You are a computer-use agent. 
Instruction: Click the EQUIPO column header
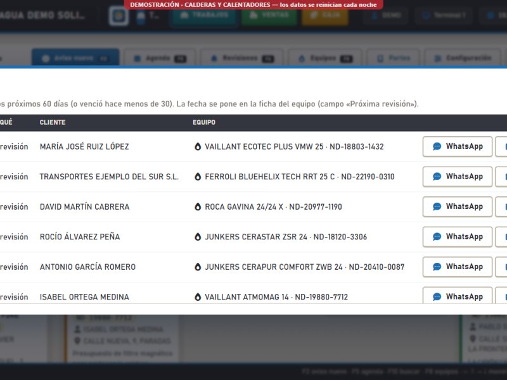tap(204, 122)
